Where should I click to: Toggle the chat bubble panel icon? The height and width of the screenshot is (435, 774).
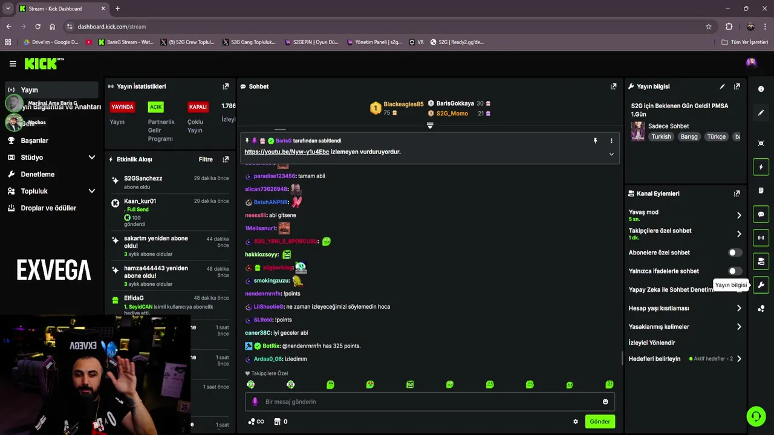pos(761,214)
